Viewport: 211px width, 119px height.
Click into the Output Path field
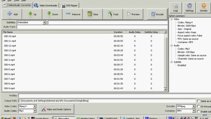pos(107,101)
